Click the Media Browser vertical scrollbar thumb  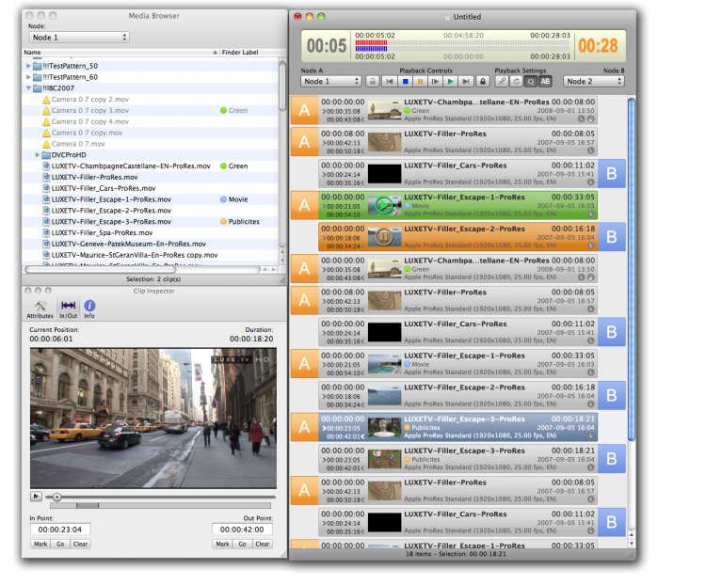(x=282, y=86)
